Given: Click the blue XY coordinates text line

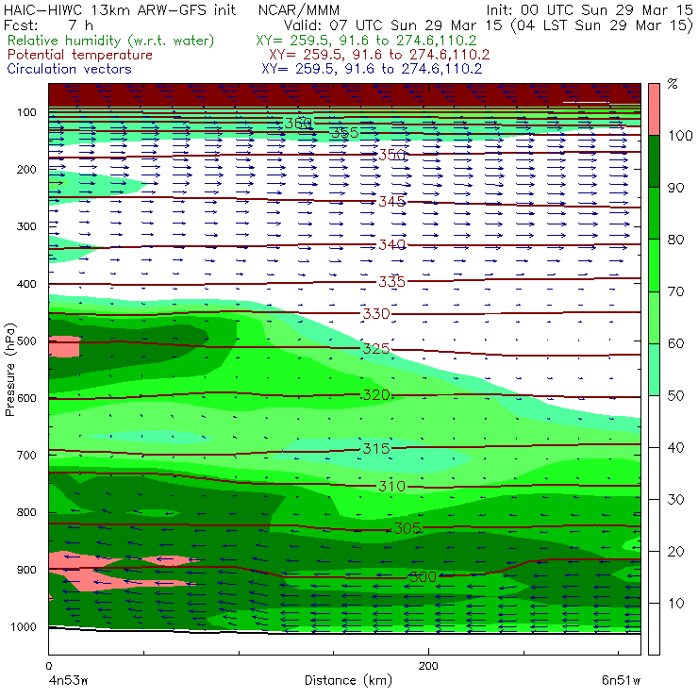Looking at the screenshot, I should tap(372, 69).
